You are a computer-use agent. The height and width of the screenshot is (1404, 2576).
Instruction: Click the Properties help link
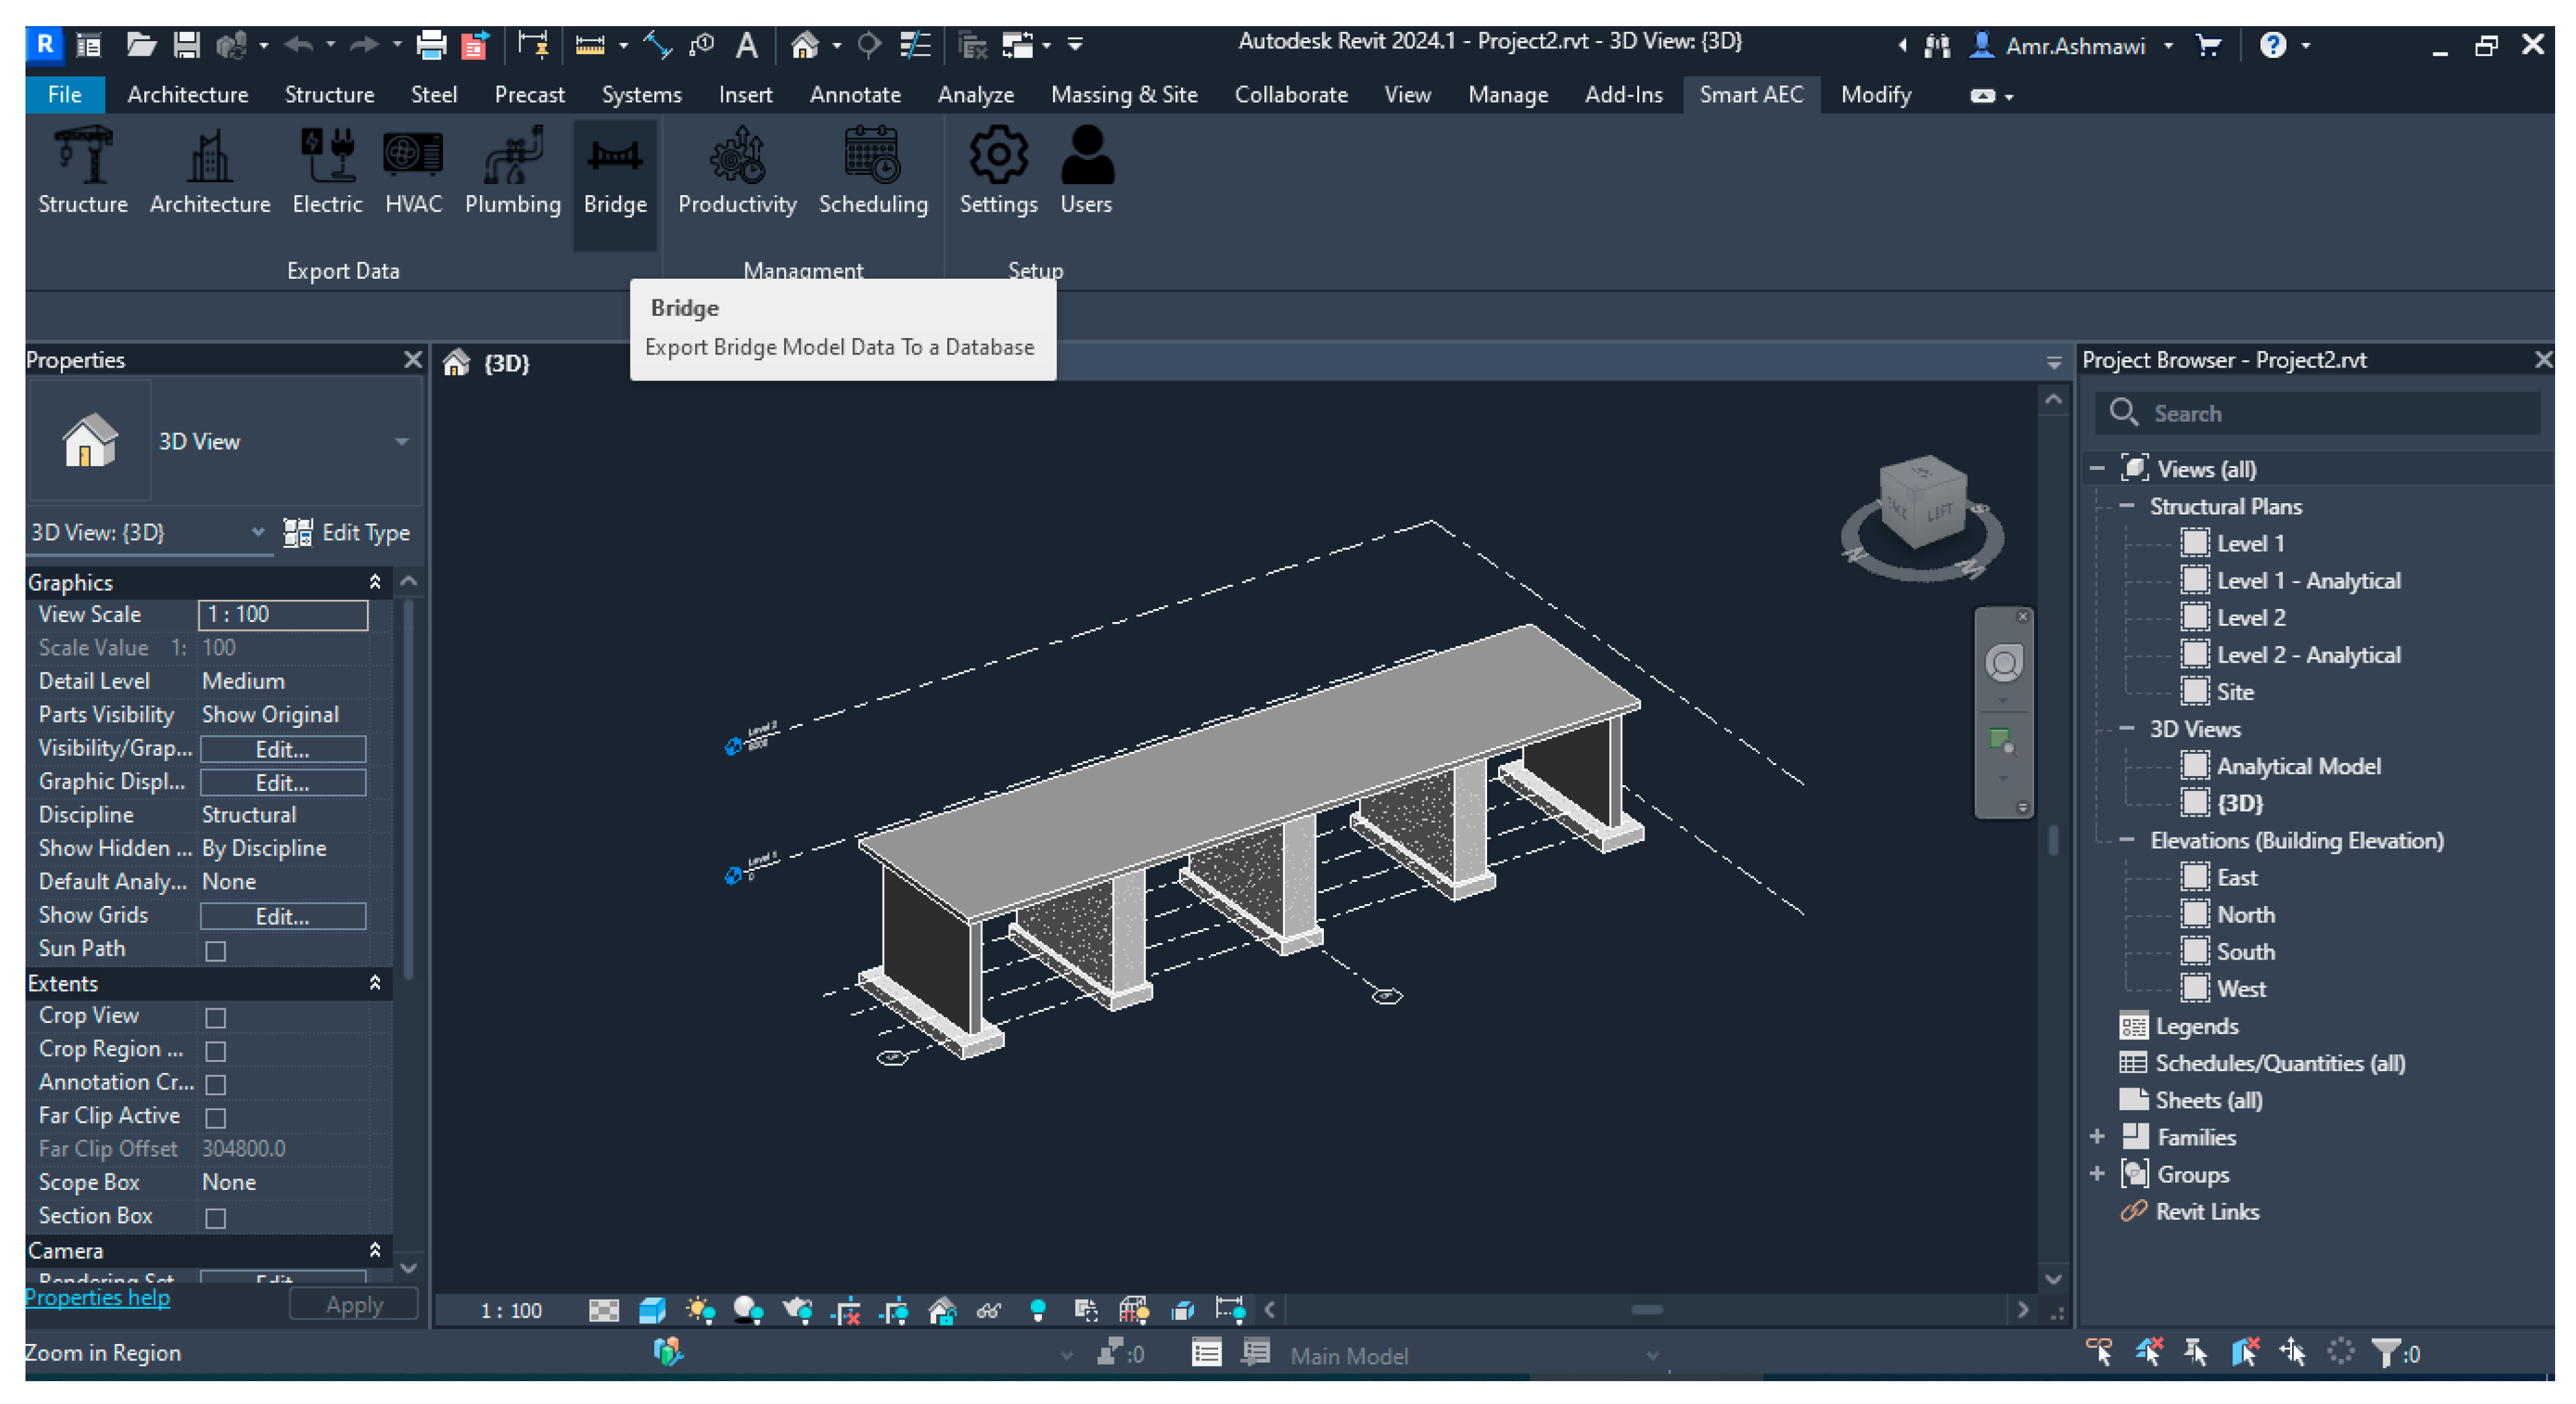97,1297
